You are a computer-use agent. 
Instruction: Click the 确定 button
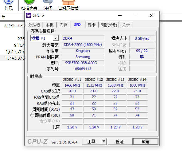pyautogui.click(x=145, y=142)
